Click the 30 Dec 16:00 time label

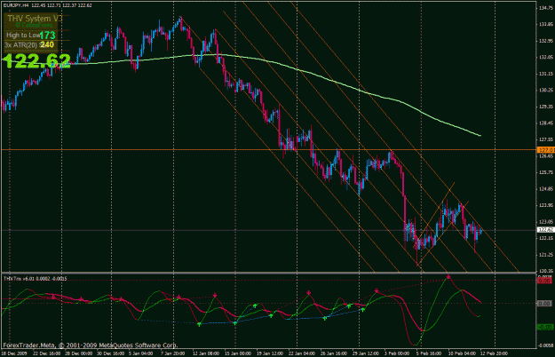[x=110, y=353]
